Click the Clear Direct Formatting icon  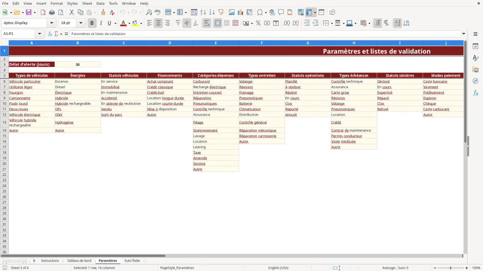pos(112,12)
